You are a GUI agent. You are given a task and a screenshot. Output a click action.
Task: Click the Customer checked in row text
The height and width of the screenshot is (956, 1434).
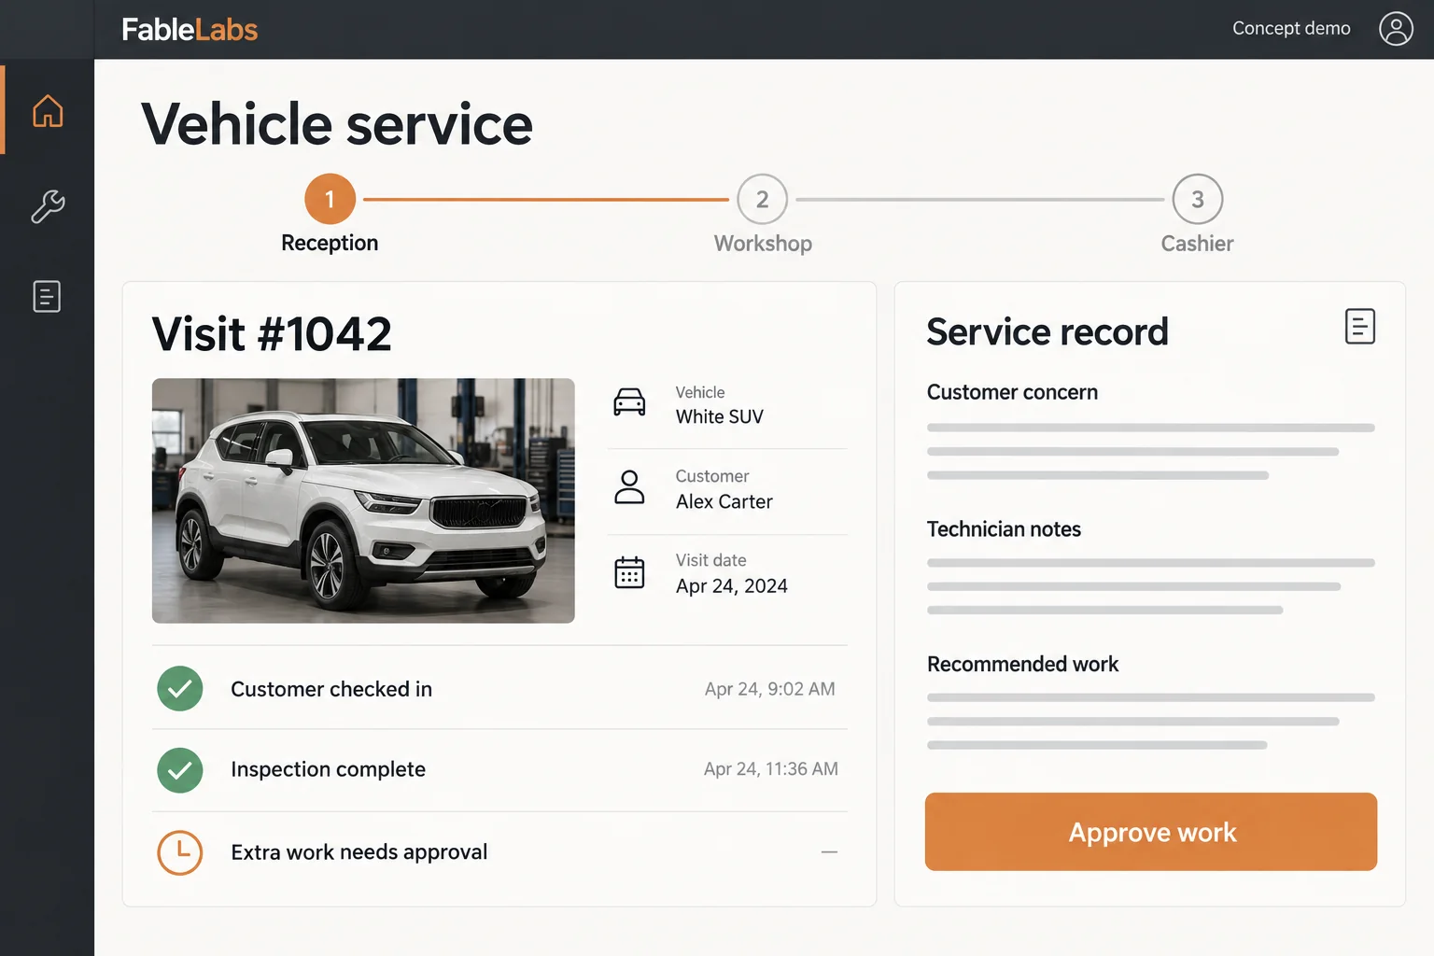click(x=331, y=689)
